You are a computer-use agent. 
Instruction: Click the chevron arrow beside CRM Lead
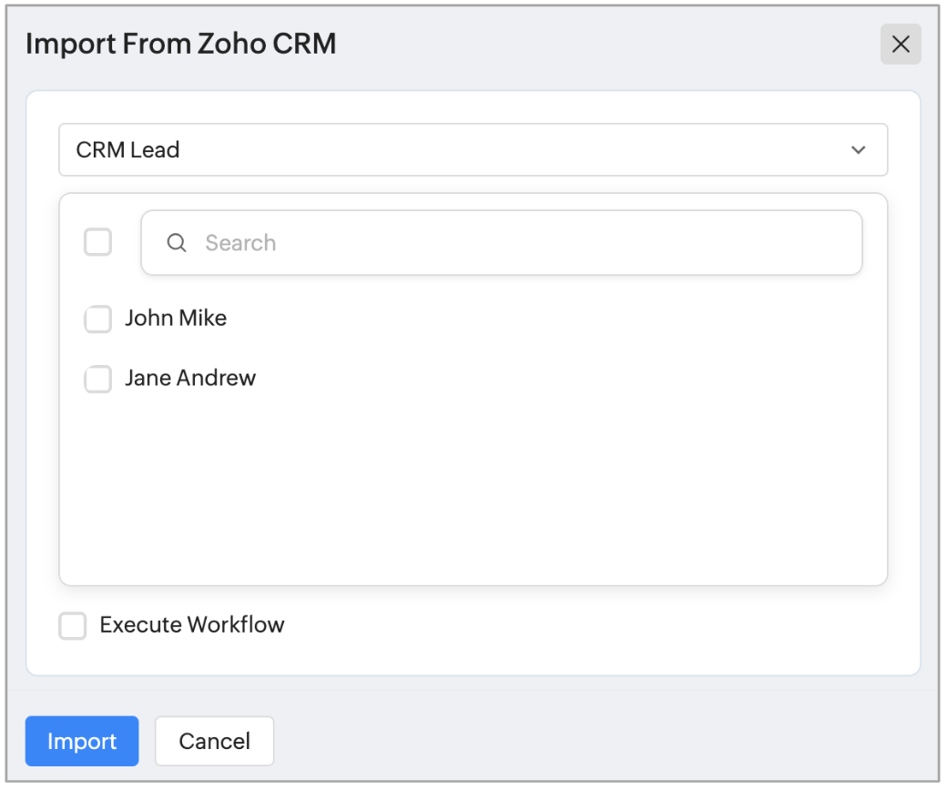pos(858,150)
